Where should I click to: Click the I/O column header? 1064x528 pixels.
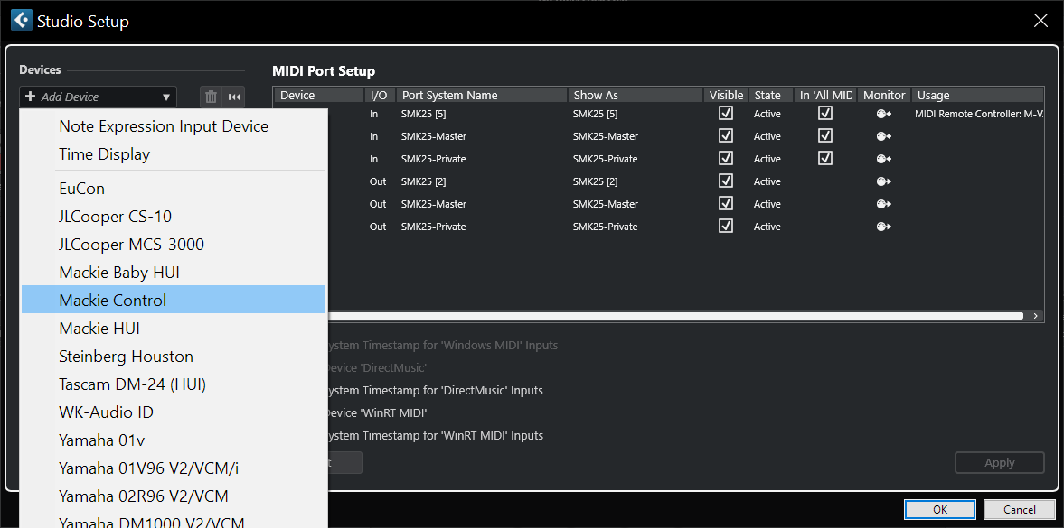pyautogui.click(x=379, y=96)
